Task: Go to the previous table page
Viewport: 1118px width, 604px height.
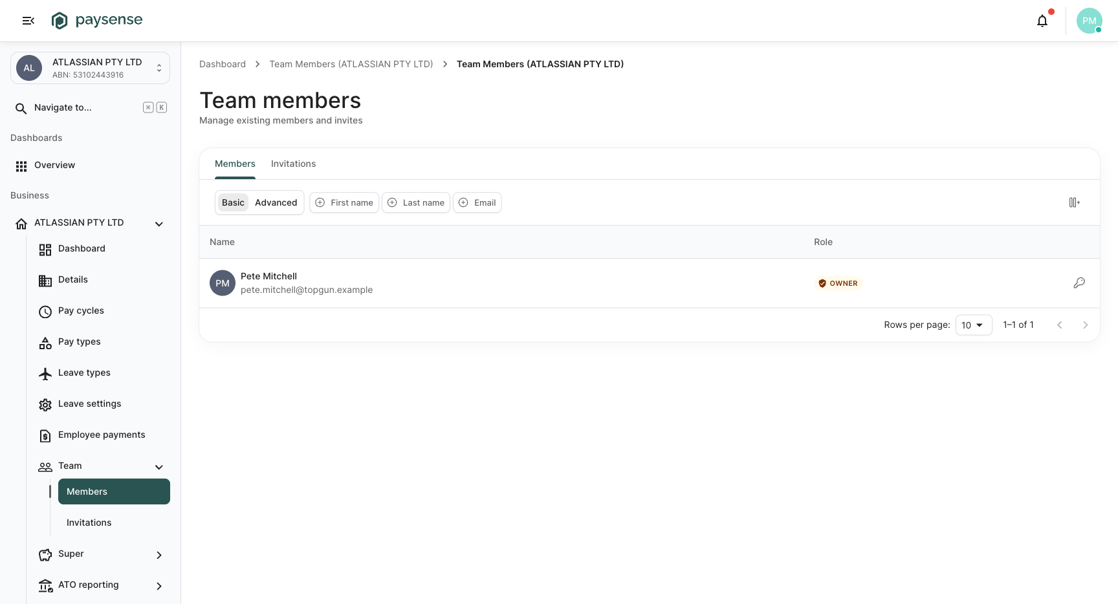Action: click(x=1060, y=325)
